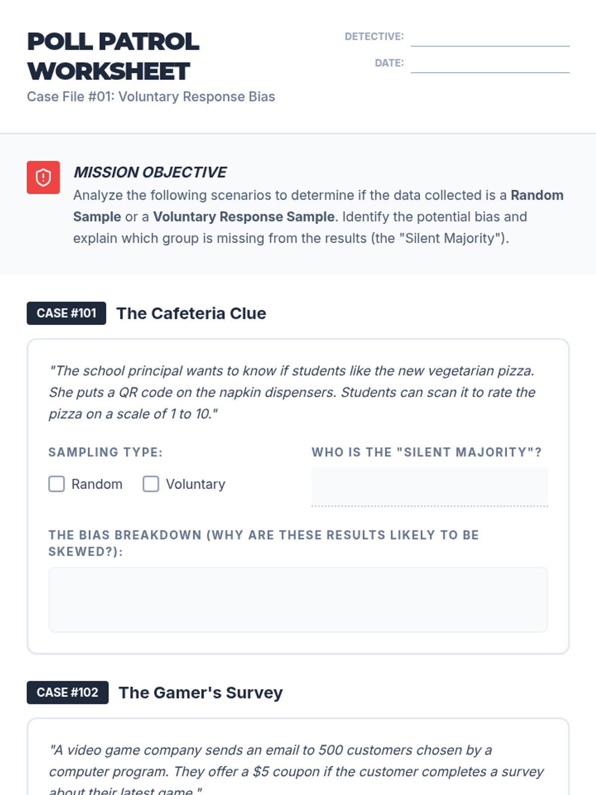This screenshot has width=596, height=795.
Task: Click the Date entry line
Action: click(x=490, y=63)
